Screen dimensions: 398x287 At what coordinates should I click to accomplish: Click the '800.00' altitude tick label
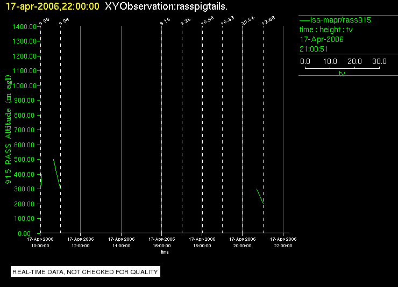(24, 116)
